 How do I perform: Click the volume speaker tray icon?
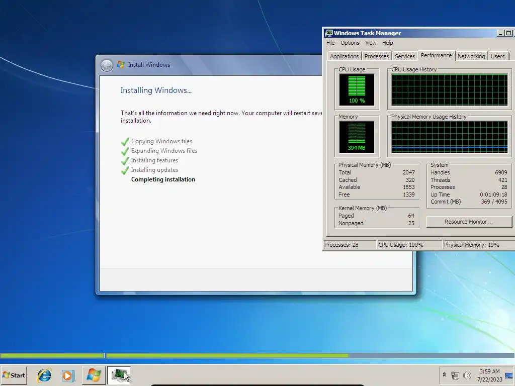point(467,375)
